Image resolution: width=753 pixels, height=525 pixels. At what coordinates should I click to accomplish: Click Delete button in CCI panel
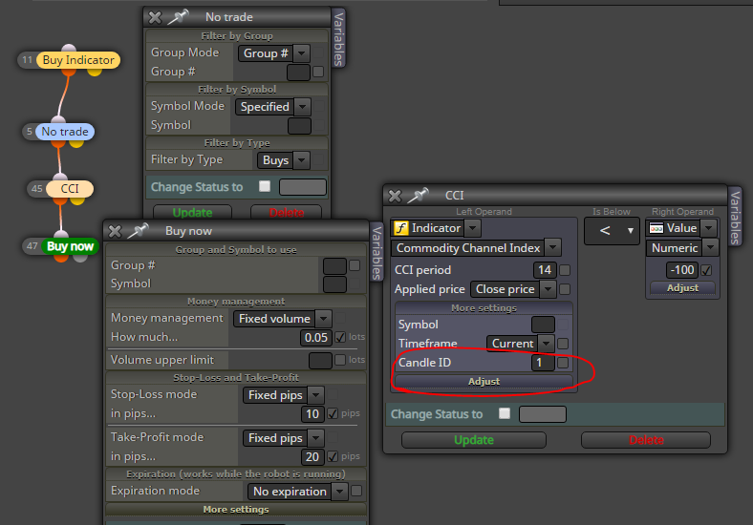coord(646,440)
